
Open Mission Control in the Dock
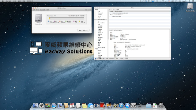point(48,105)
